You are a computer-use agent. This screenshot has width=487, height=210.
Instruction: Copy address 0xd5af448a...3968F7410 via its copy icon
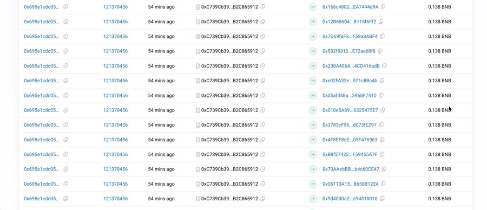(381, 95)
